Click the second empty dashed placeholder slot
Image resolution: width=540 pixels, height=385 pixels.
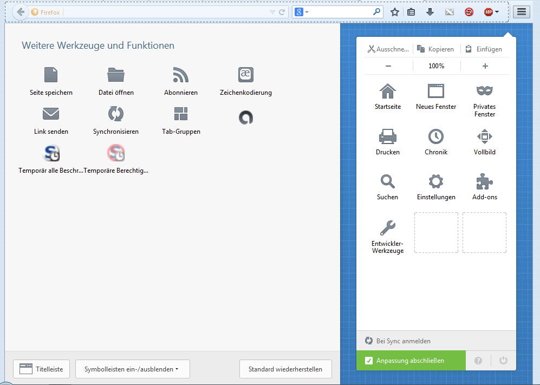[x=484, y=233]
